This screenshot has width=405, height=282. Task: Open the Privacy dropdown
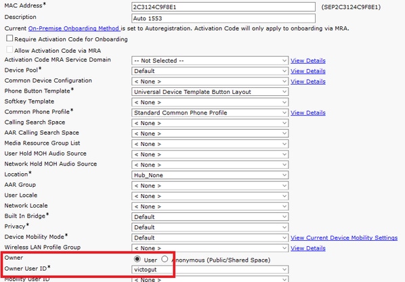210,227
